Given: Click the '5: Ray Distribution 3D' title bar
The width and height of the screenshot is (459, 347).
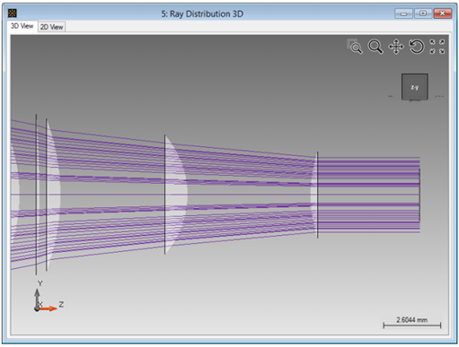Looking at the screenshot, I should click(x=202, y=13).
